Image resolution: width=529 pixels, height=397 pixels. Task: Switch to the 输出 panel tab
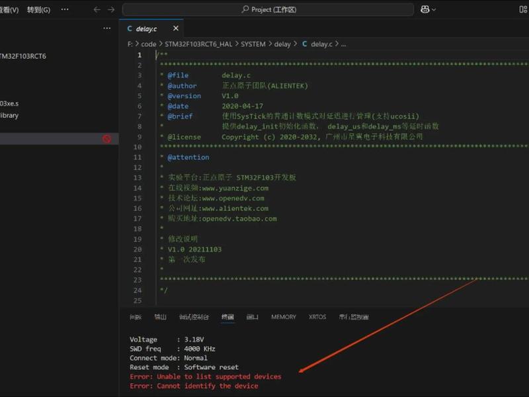tap(160, 317)
